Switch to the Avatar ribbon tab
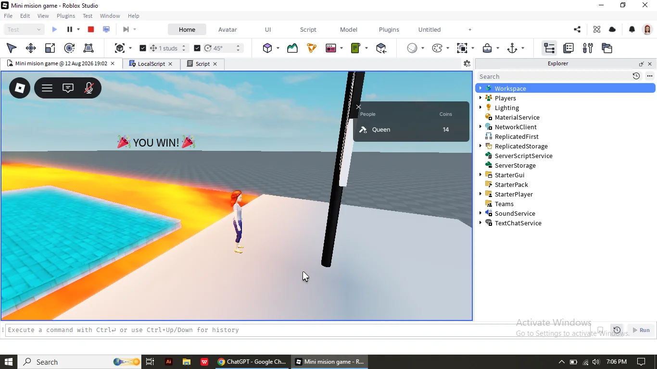657x369 pixels. click(227, 29)
